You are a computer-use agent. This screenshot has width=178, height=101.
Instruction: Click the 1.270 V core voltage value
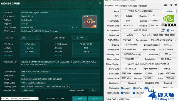click(x=80, y=38)
